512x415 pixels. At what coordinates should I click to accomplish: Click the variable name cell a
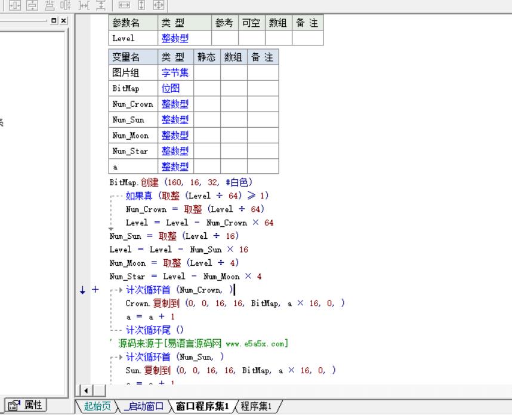[x=133, y=167]
